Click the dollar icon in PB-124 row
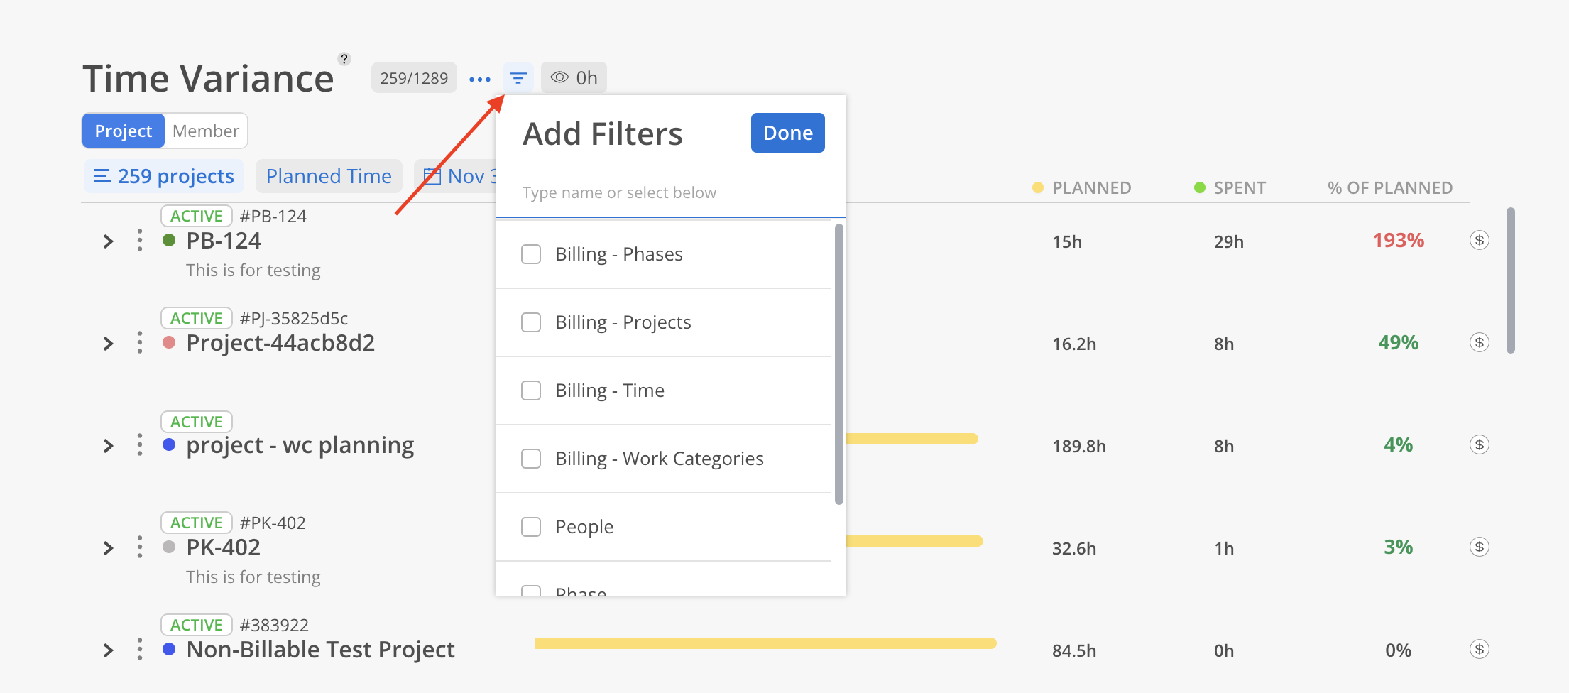 pos(1479,240)
